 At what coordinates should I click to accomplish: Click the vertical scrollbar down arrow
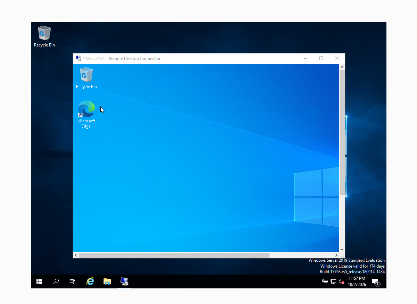point(342,249)
